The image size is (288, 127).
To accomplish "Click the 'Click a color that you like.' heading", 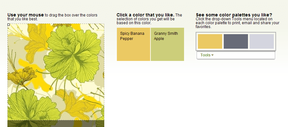I will pos(146,15).
